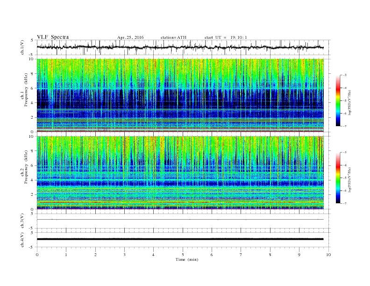Click the 'ch.4(V)' axis label

coord(22,240)
